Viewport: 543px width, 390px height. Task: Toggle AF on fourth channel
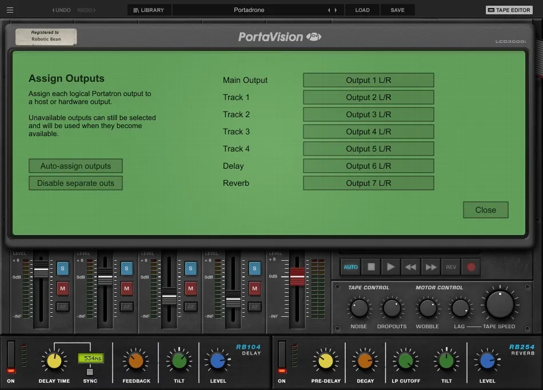255,307
